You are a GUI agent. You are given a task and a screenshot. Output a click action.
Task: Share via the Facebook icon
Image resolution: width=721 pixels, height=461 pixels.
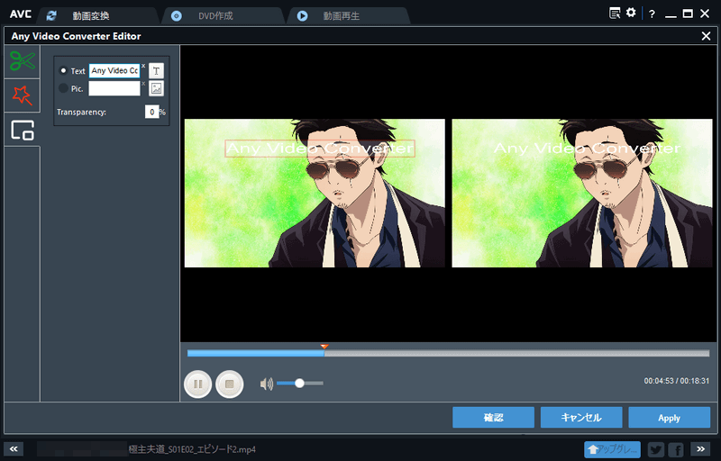tap(676, 449)
